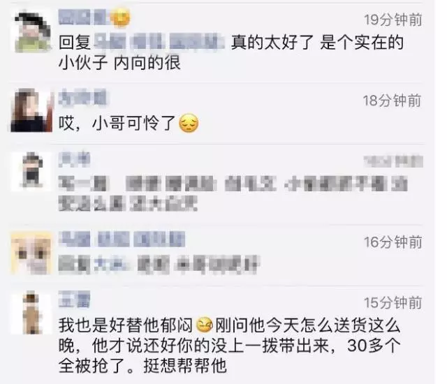Select the blurred comment text posted 16分钟前
The image size is (447, 384).
pyautogui.click(x=159, y=265)
